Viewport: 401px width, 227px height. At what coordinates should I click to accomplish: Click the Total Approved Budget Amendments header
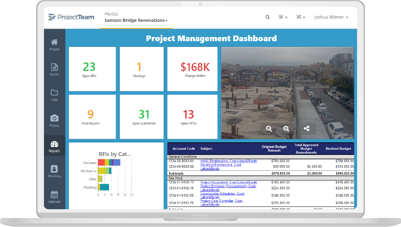[306, 149]
